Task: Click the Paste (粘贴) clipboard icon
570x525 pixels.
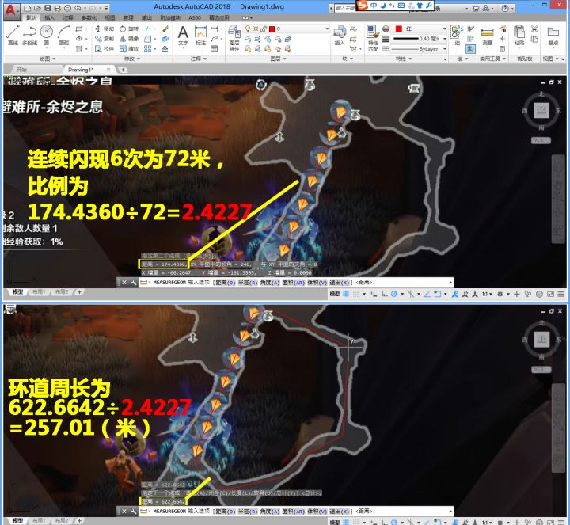Action: pyautogui.click(x=519, y=36)
